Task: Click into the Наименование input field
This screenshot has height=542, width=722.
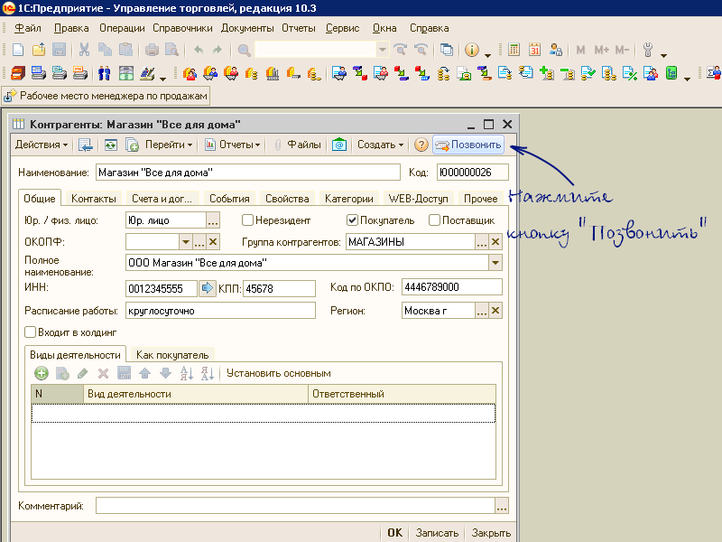Action: pos(248,173)
